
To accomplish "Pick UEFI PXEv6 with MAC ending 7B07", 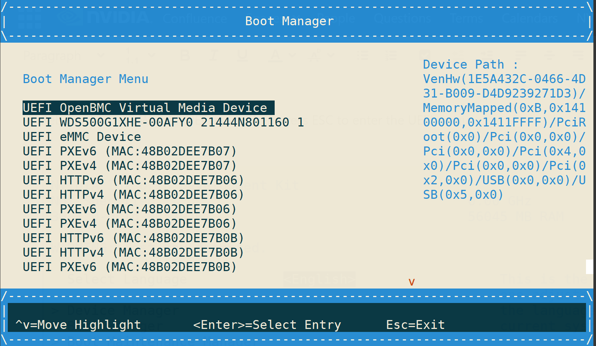I will (129, 151).
